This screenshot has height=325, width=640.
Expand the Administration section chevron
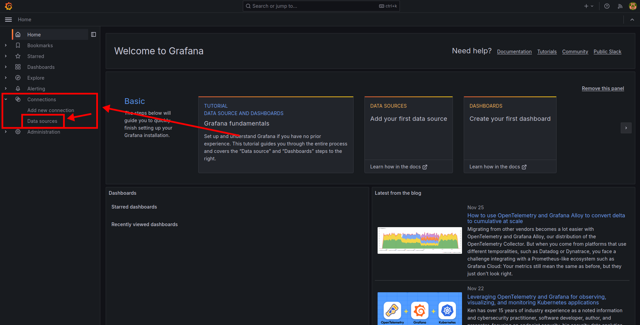click(6, 132)
